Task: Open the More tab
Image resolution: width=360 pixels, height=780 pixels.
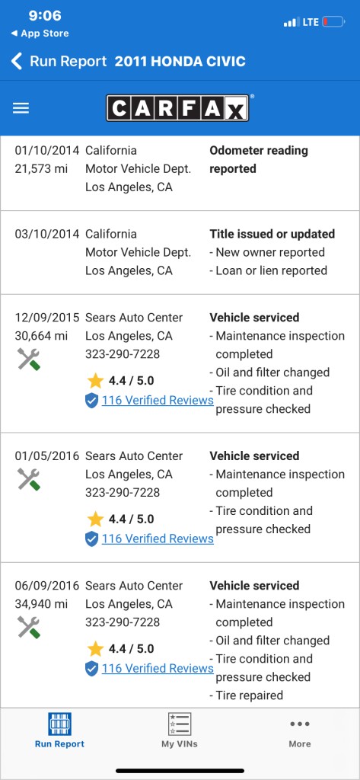Action: click(x=300, y=734)
